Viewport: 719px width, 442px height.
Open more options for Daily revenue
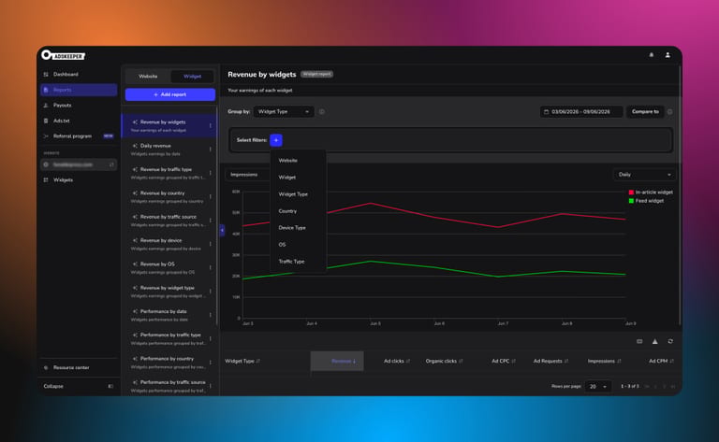click(x=211, y=150)
